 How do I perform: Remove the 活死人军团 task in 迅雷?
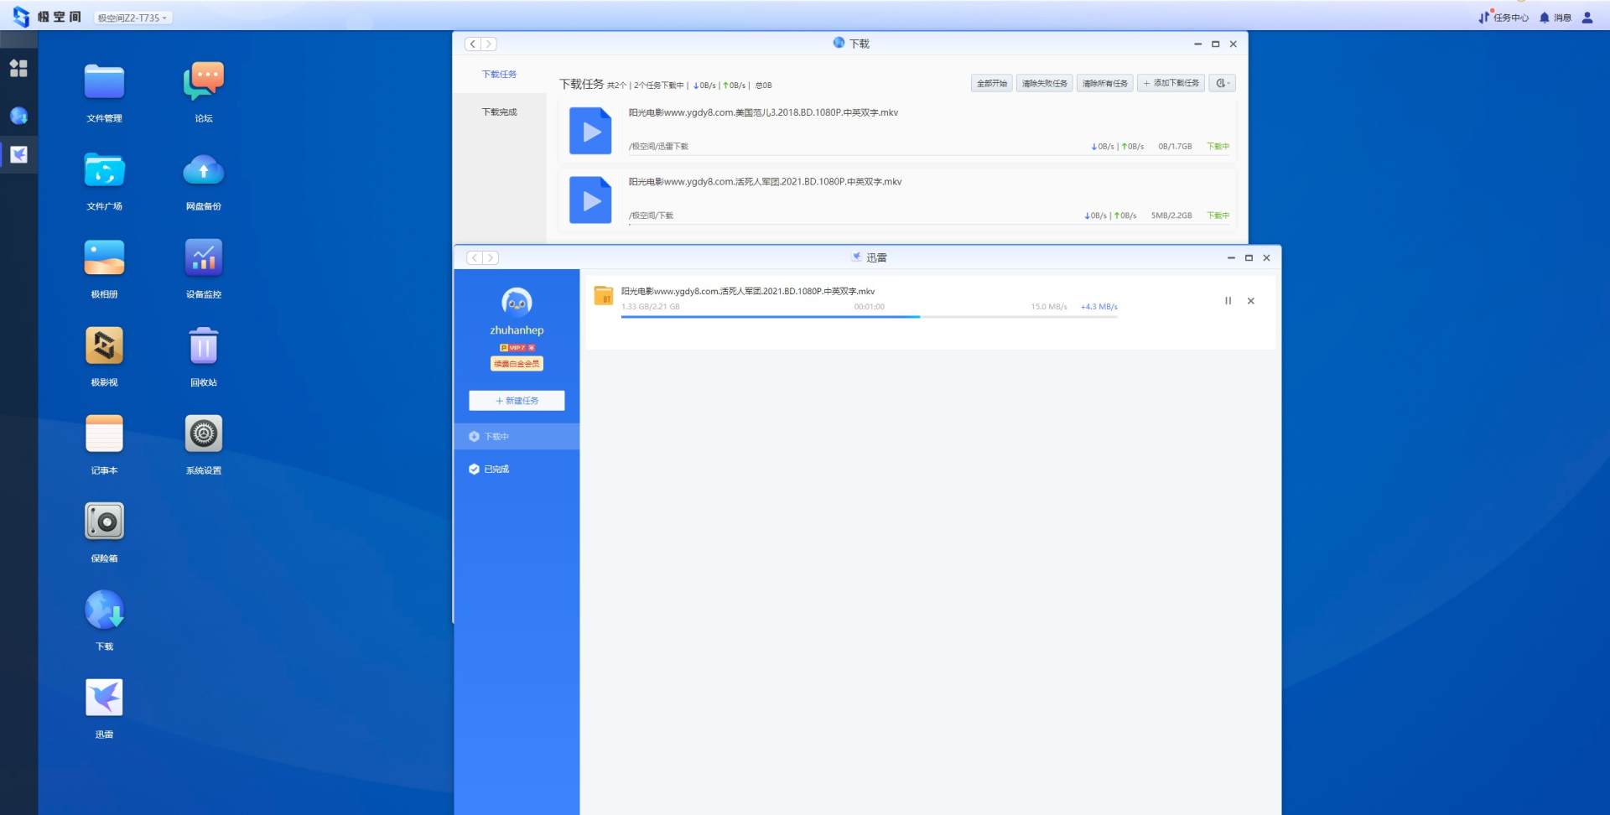1250,301
